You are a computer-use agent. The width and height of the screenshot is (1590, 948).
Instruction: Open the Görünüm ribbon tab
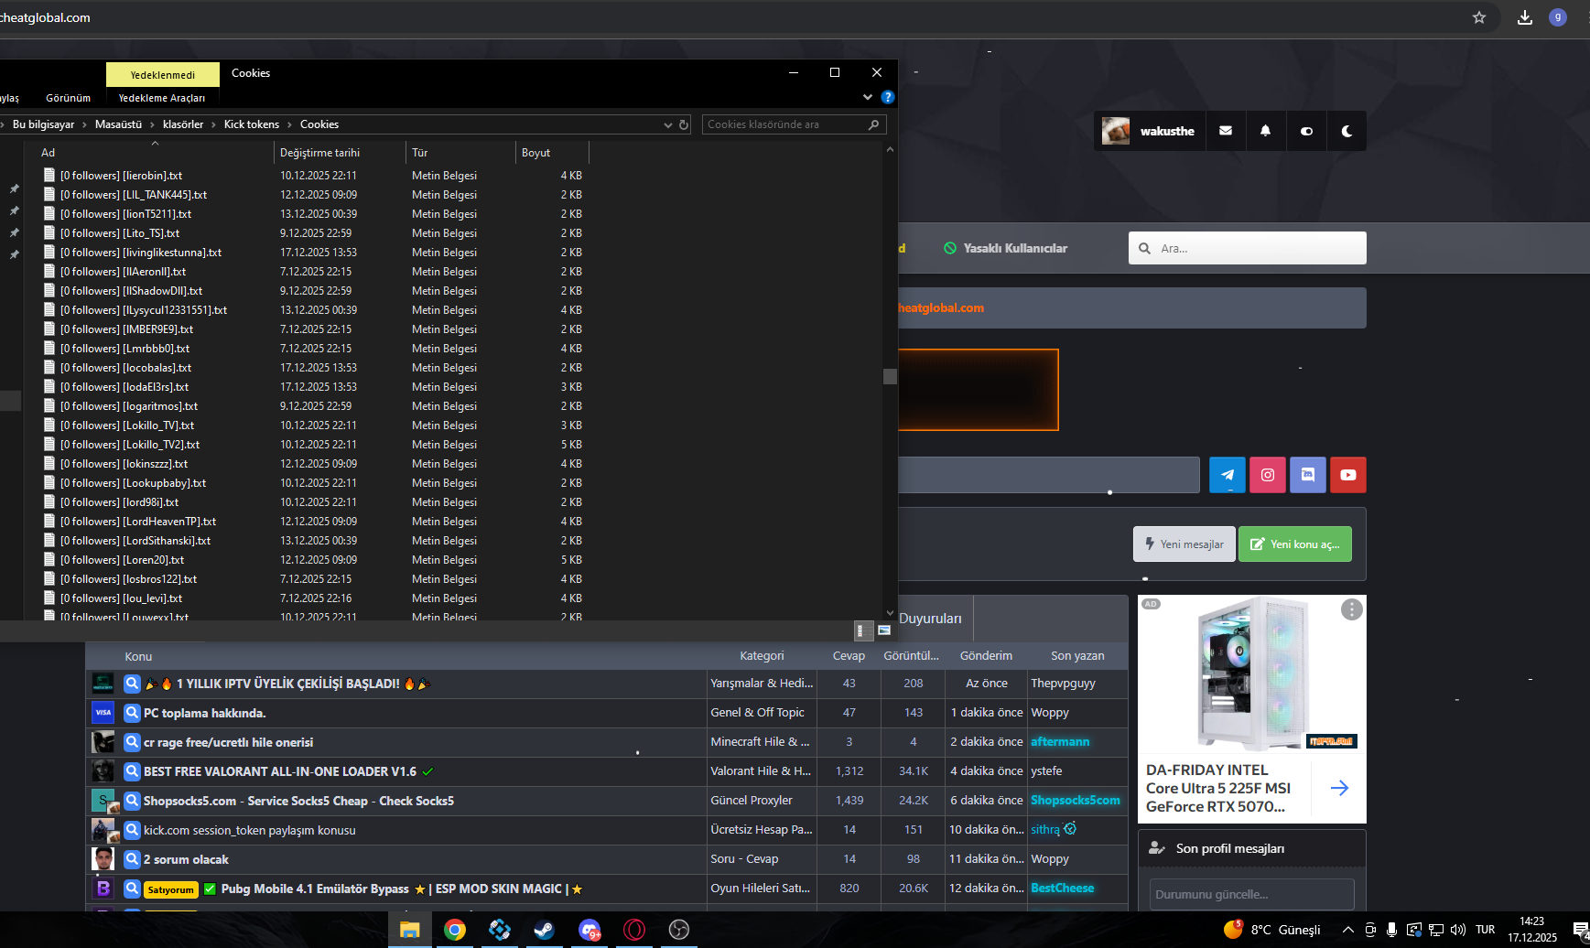[x=69, y=98]
